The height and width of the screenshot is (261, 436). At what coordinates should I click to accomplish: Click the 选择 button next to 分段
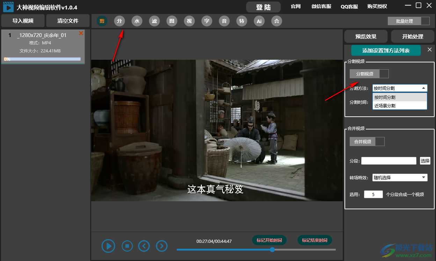pyautogui.click(x=425, y=161)
